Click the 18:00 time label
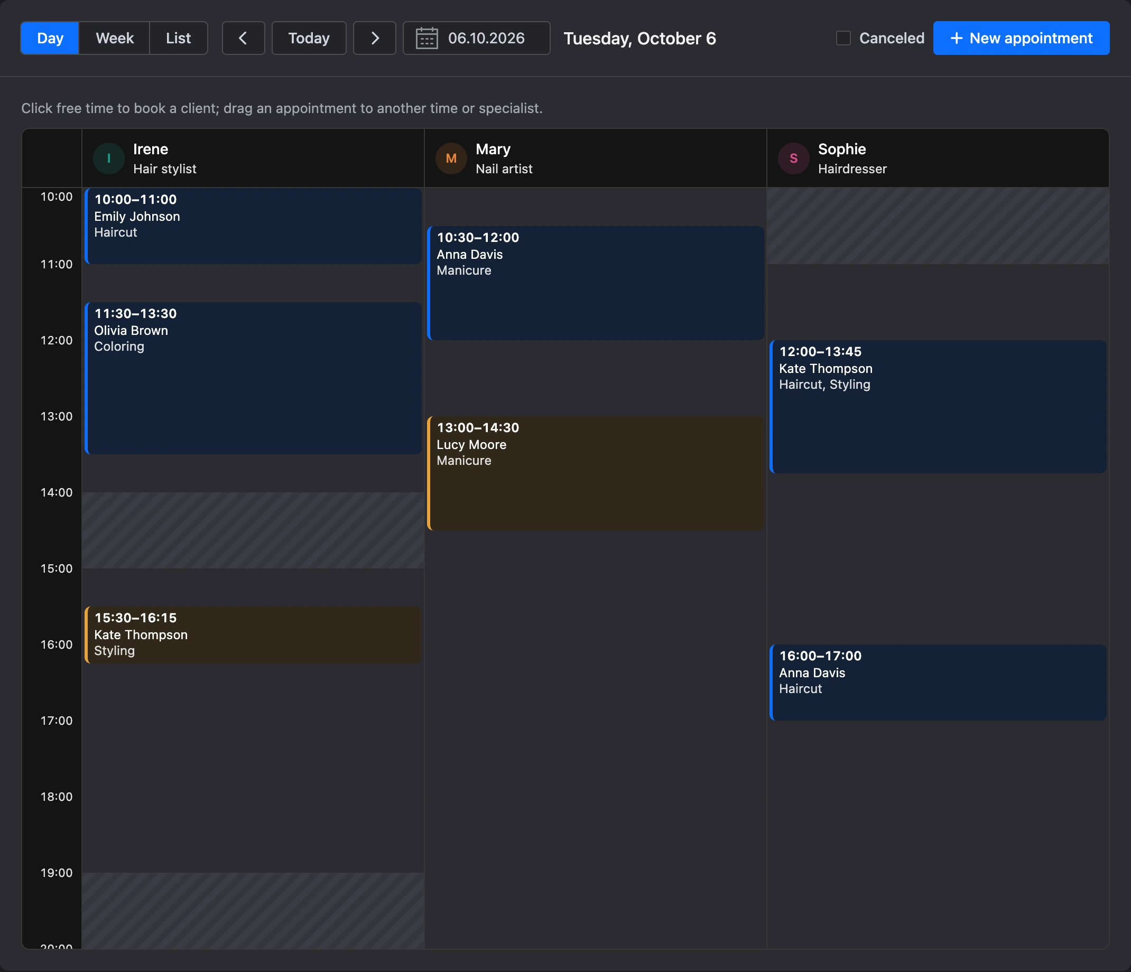This screenshot has width=1131, height=972. (x=56, y=797)
